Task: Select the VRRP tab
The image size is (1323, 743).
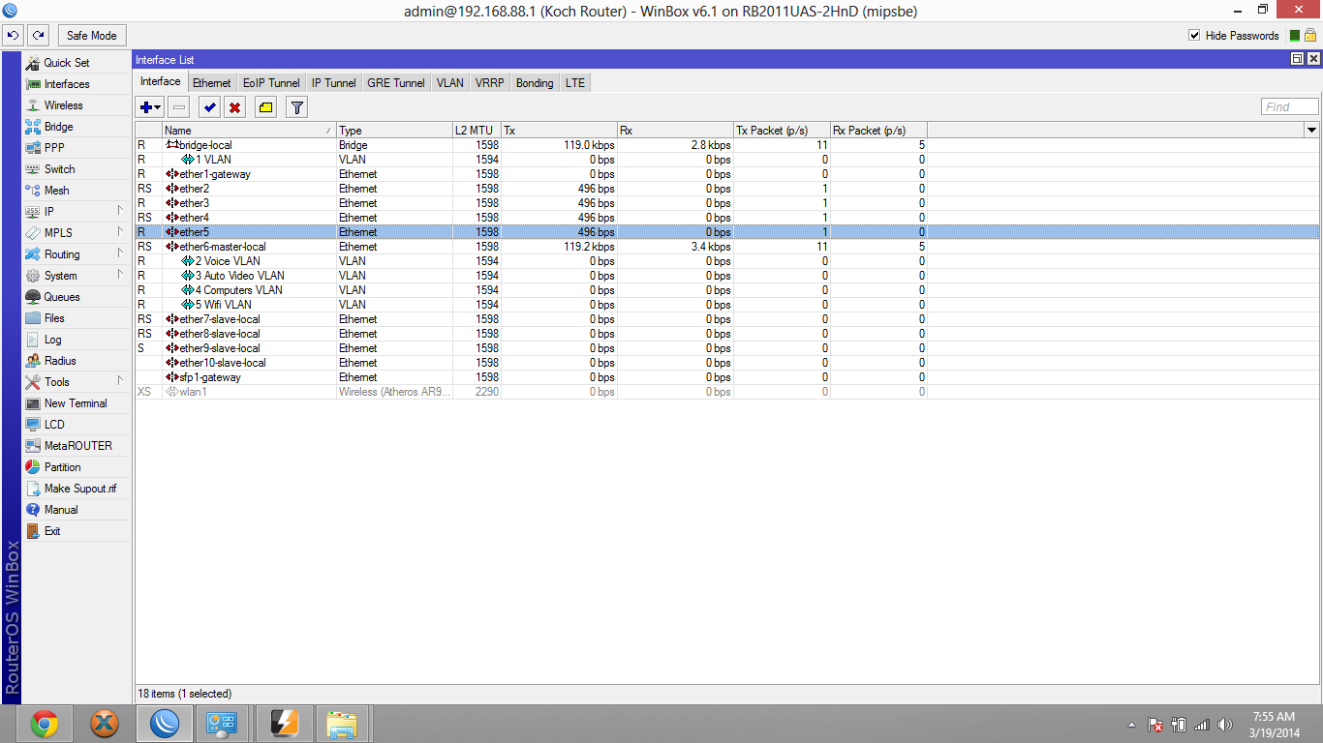Action: pyautogui.click(x=490, y=83)
